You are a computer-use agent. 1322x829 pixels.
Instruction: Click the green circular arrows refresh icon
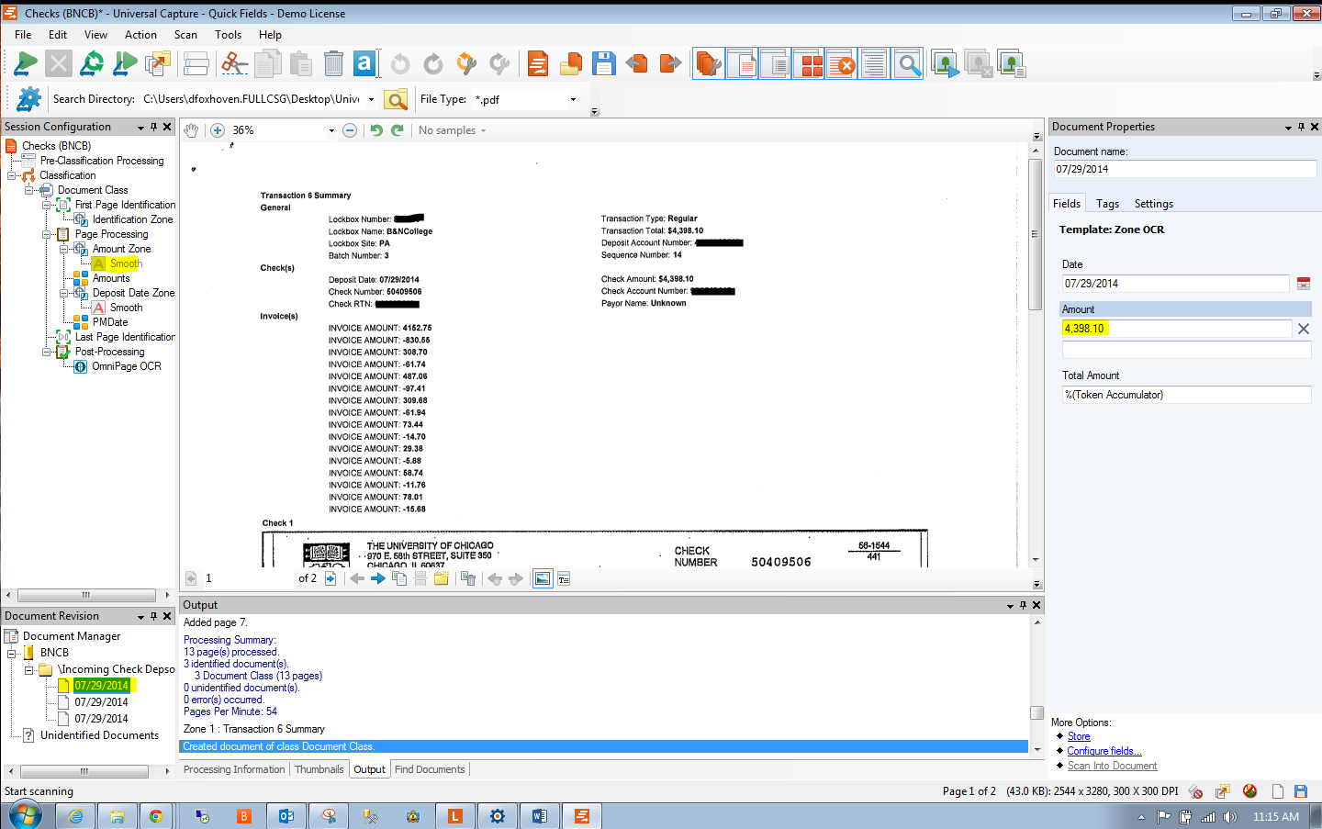click(x=92, y=63)
